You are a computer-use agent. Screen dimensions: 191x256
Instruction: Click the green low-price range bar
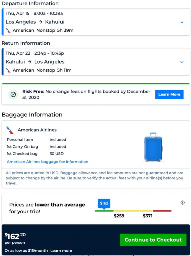(x=104, y=211)
